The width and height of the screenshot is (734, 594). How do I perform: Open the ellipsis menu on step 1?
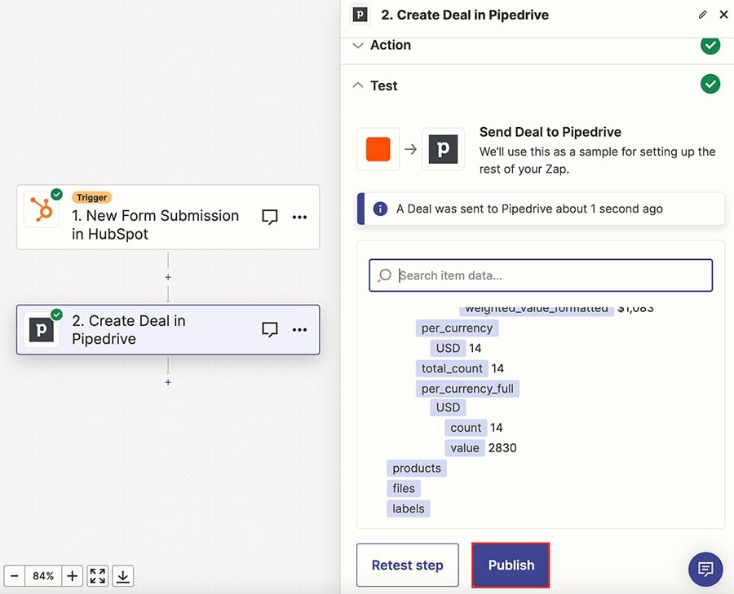click(299, 216)
